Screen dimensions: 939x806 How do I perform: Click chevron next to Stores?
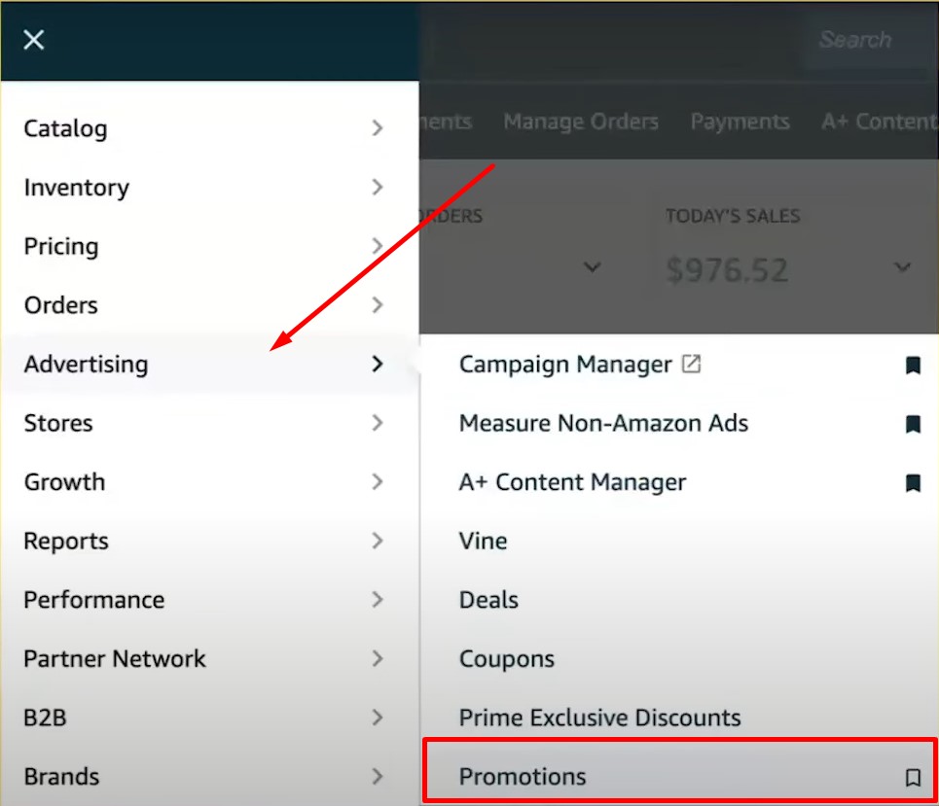click(x=378, y=423)
